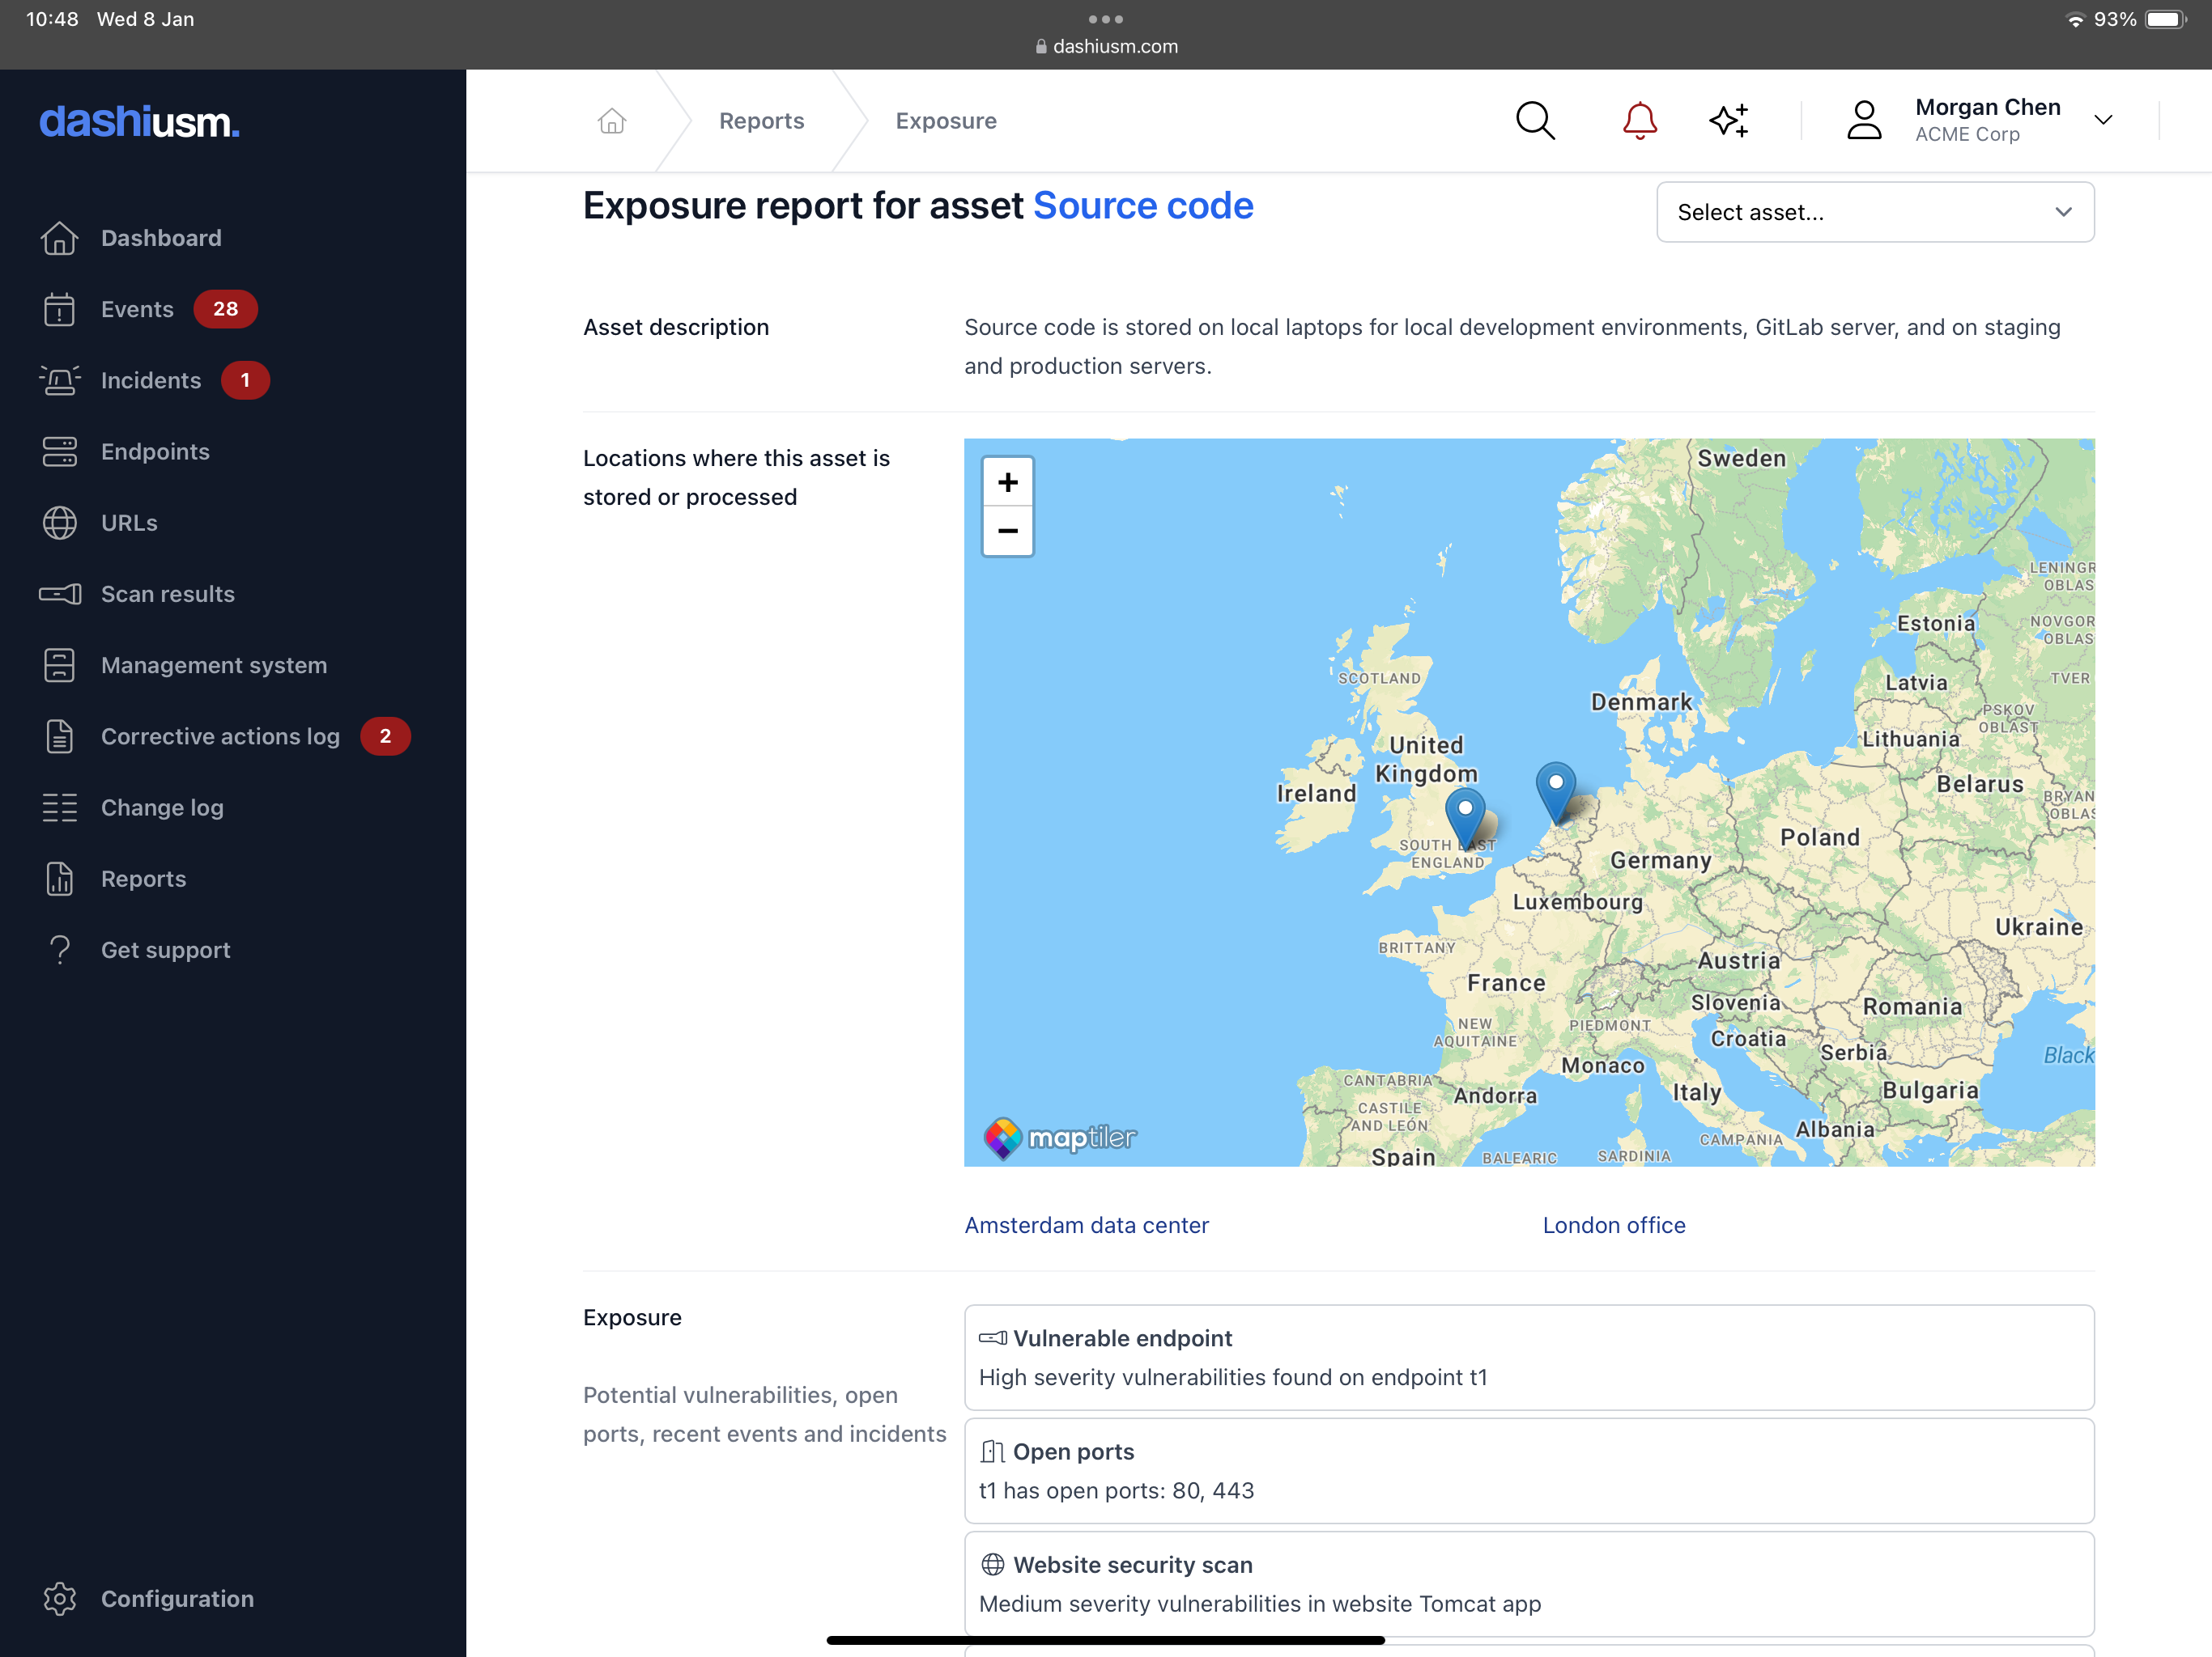
Task: Open the Select asset dropdown
Action: point(1874,212)
